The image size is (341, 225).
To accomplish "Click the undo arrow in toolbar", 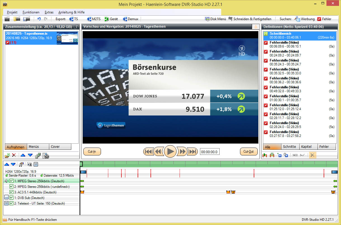I will click(x=39, y=19).
